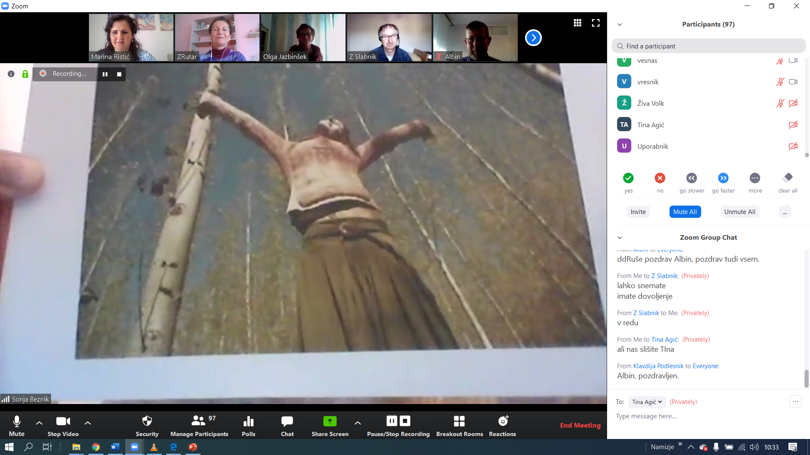The height and width of the screenshot is (455, 810).
Task: Click the green yes feedback icon
Action: 628,178
